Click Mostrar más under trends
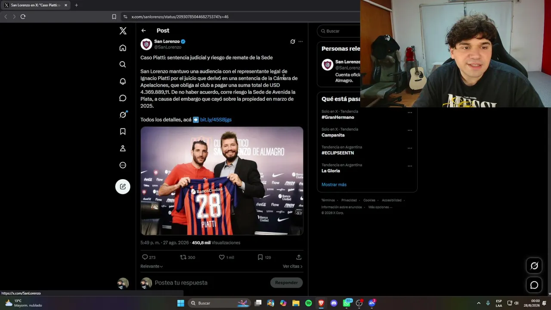This screenshot has width=551, height=310. pos(334,185)
